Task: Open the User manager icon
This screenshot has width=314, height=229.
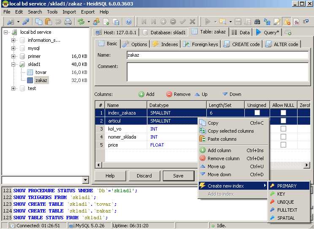Action: (96, 22)
